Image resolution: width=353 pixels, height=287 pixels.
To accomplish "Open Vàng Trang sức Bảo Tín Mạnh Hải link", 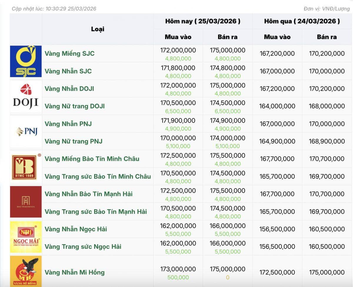I will point(96,212).
